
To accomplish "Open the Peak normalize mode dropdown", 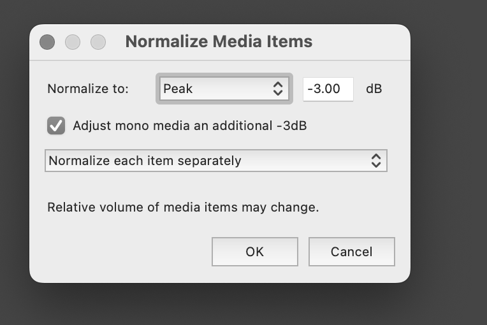I will pyautogui.click(x=224, y=89).
